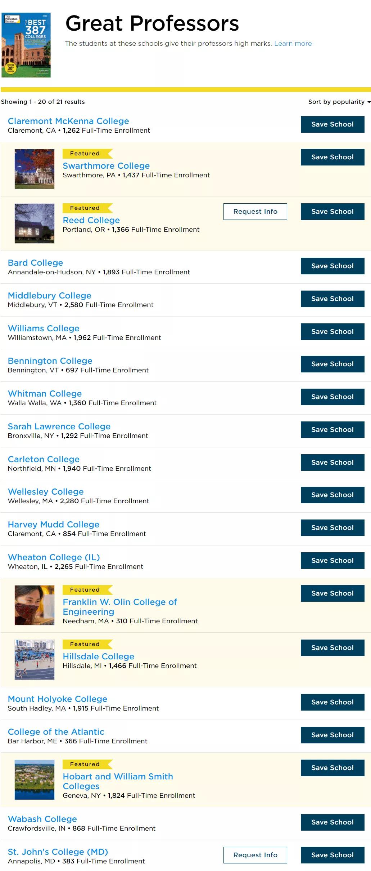Viewport: 371px width, 871px height.
Task: Go to Mount Holyoke College page
Action: [x=58, y=699]
